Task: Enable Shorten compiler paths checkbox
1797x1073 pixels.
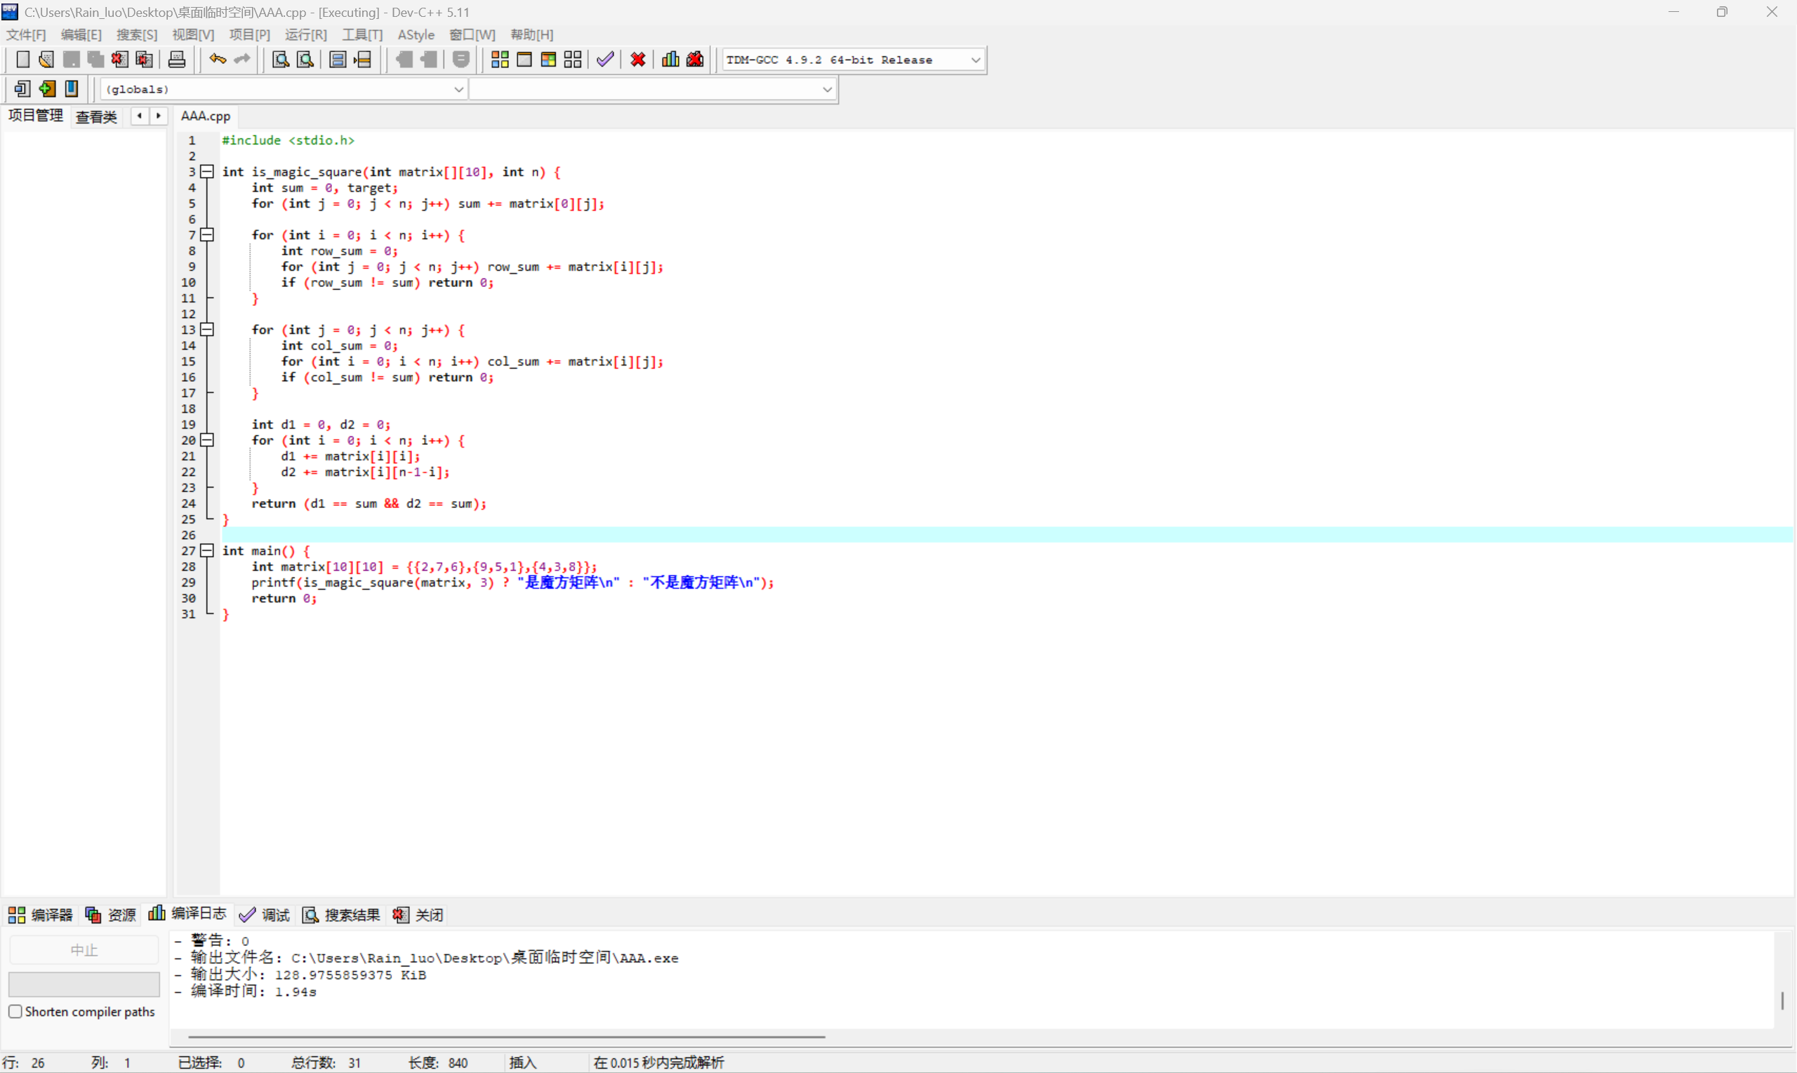Action: [x=15, y=1011]
